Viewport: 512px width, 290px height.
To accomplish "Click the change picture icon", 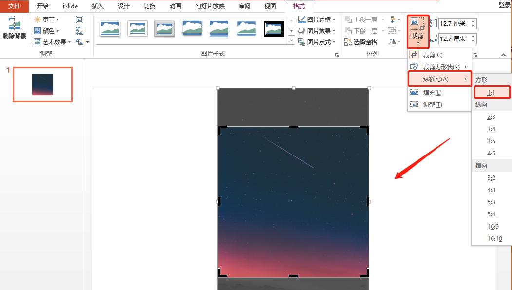I will click(x=79, y=31).
